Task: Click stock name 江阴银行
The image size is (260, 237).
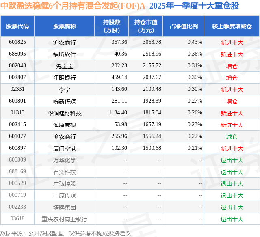Action: coord(65,78)
